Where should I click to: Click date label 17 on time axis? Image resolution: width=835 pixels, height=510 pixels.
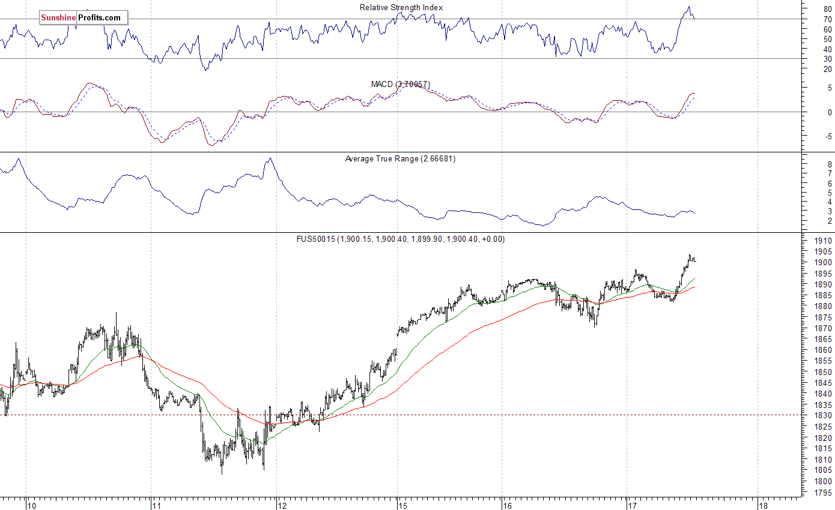633,505
